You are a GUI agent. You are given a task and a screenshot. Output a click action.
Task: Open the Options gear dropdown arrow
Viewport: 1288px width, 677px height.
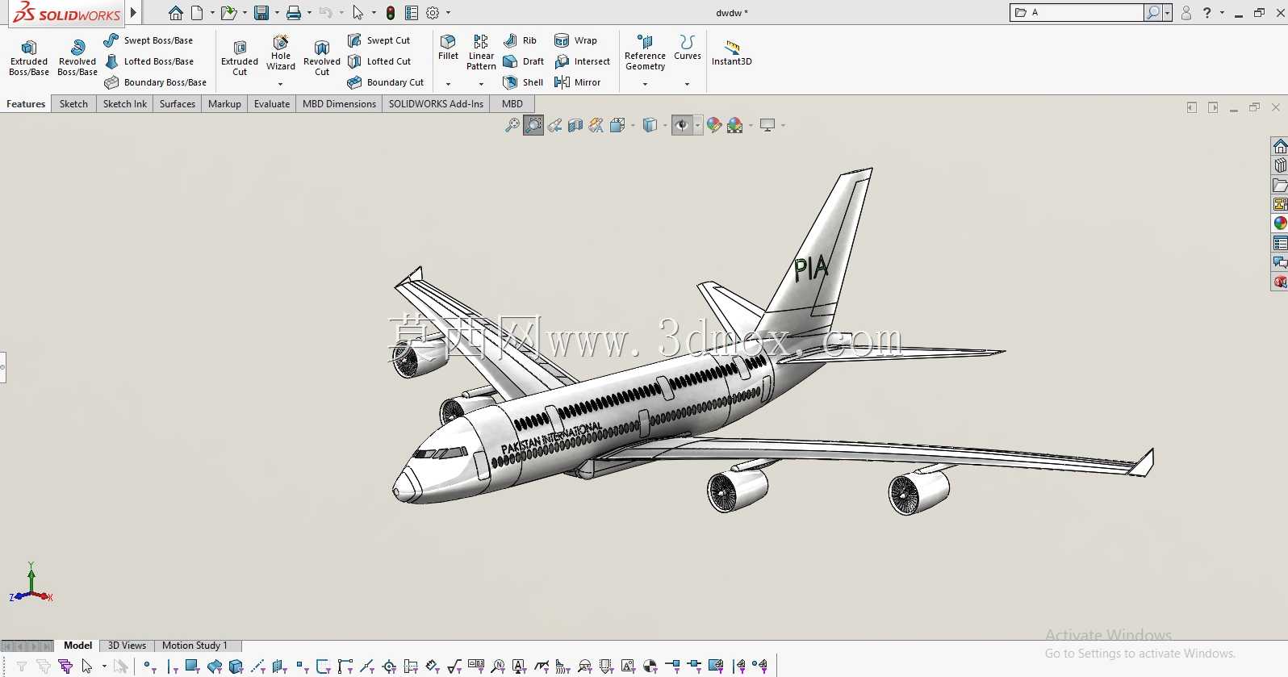(448, 13)
